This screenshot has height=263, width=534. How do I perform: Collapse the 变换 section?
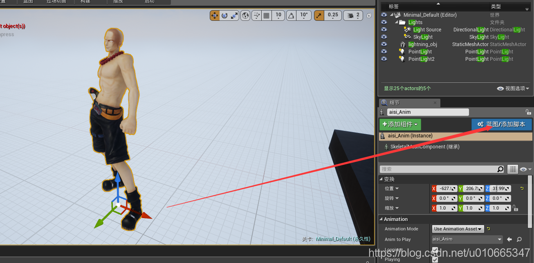(x=381, y=179)
